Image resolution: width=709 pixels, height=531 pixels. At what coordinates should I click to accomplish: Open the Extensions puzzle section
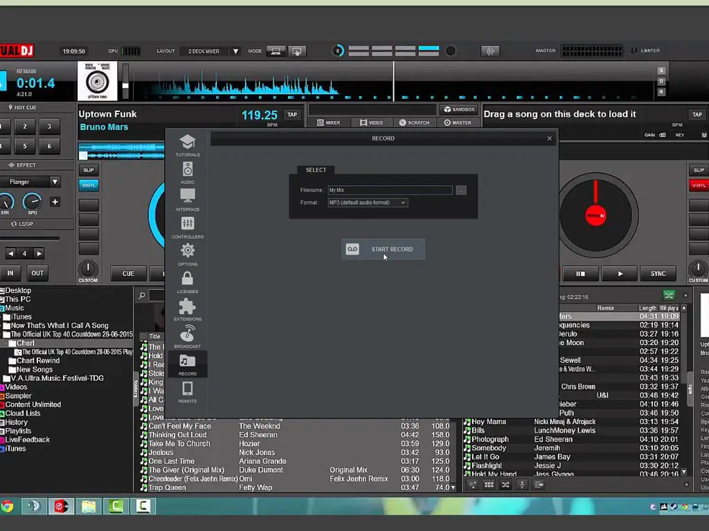tap(187, 310)
